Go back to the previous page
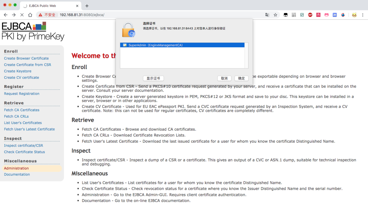This screenshot has height=214, width=368. (x=6, y=15)
